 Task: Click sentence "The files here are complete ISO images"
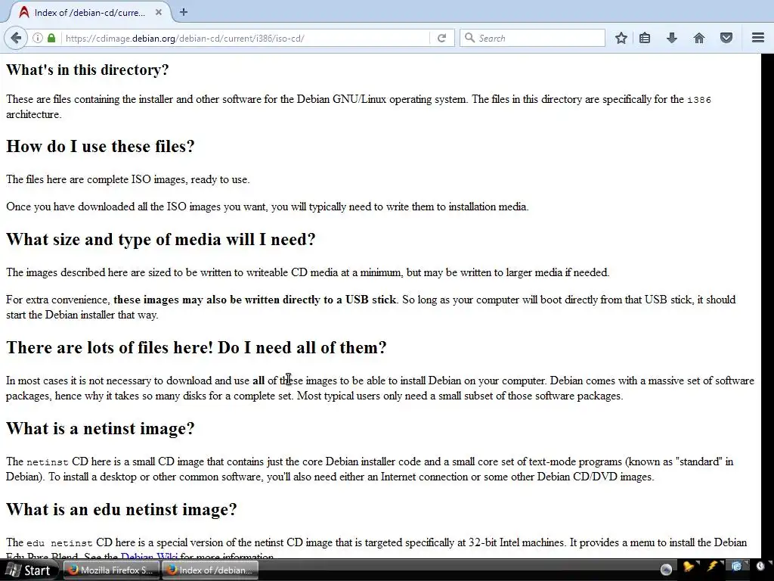96,179
